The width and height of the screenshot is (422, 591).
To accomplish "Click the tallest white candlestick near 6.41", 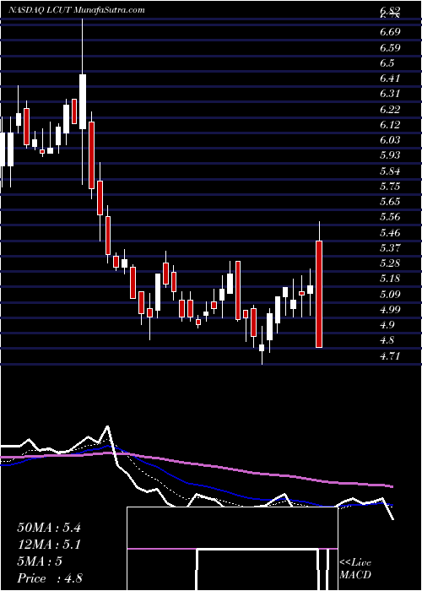I will pos(83,102).
